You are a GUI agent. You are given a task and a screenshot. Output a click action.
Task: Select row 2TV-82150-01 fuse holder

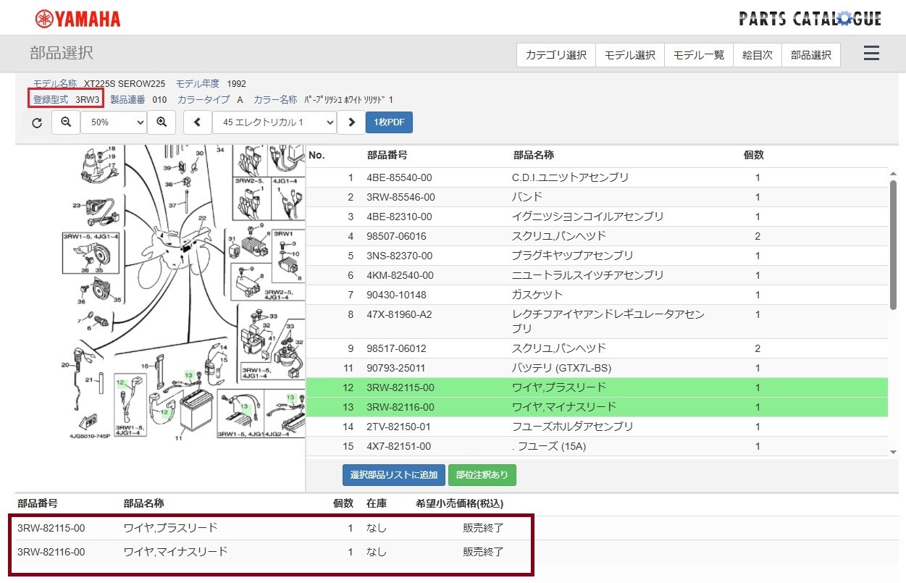click(597, 427)
